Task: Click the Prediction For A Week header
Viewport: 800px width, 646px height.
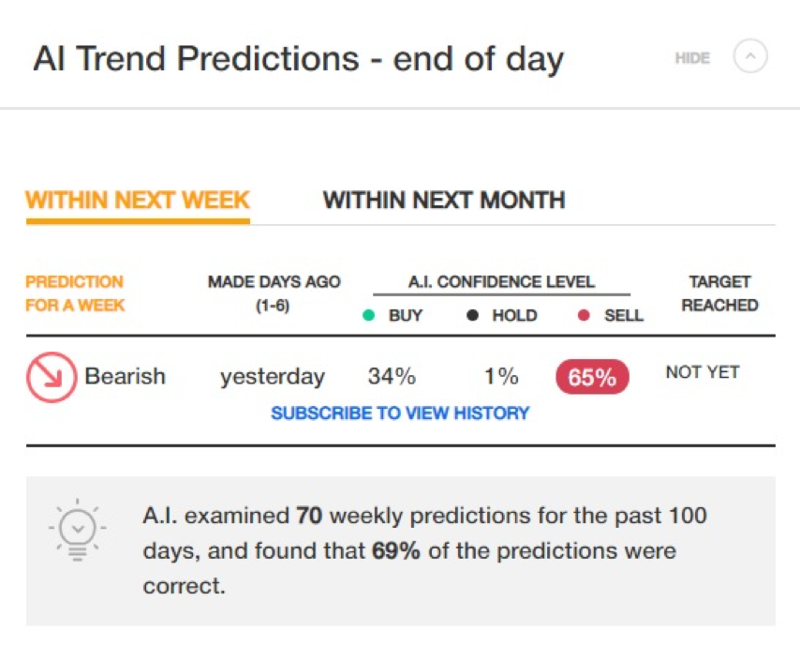Action: click(x=75, y=293)
